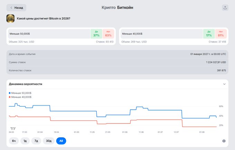Click the Bitcoin coin thumbnail

click(10, 18)
